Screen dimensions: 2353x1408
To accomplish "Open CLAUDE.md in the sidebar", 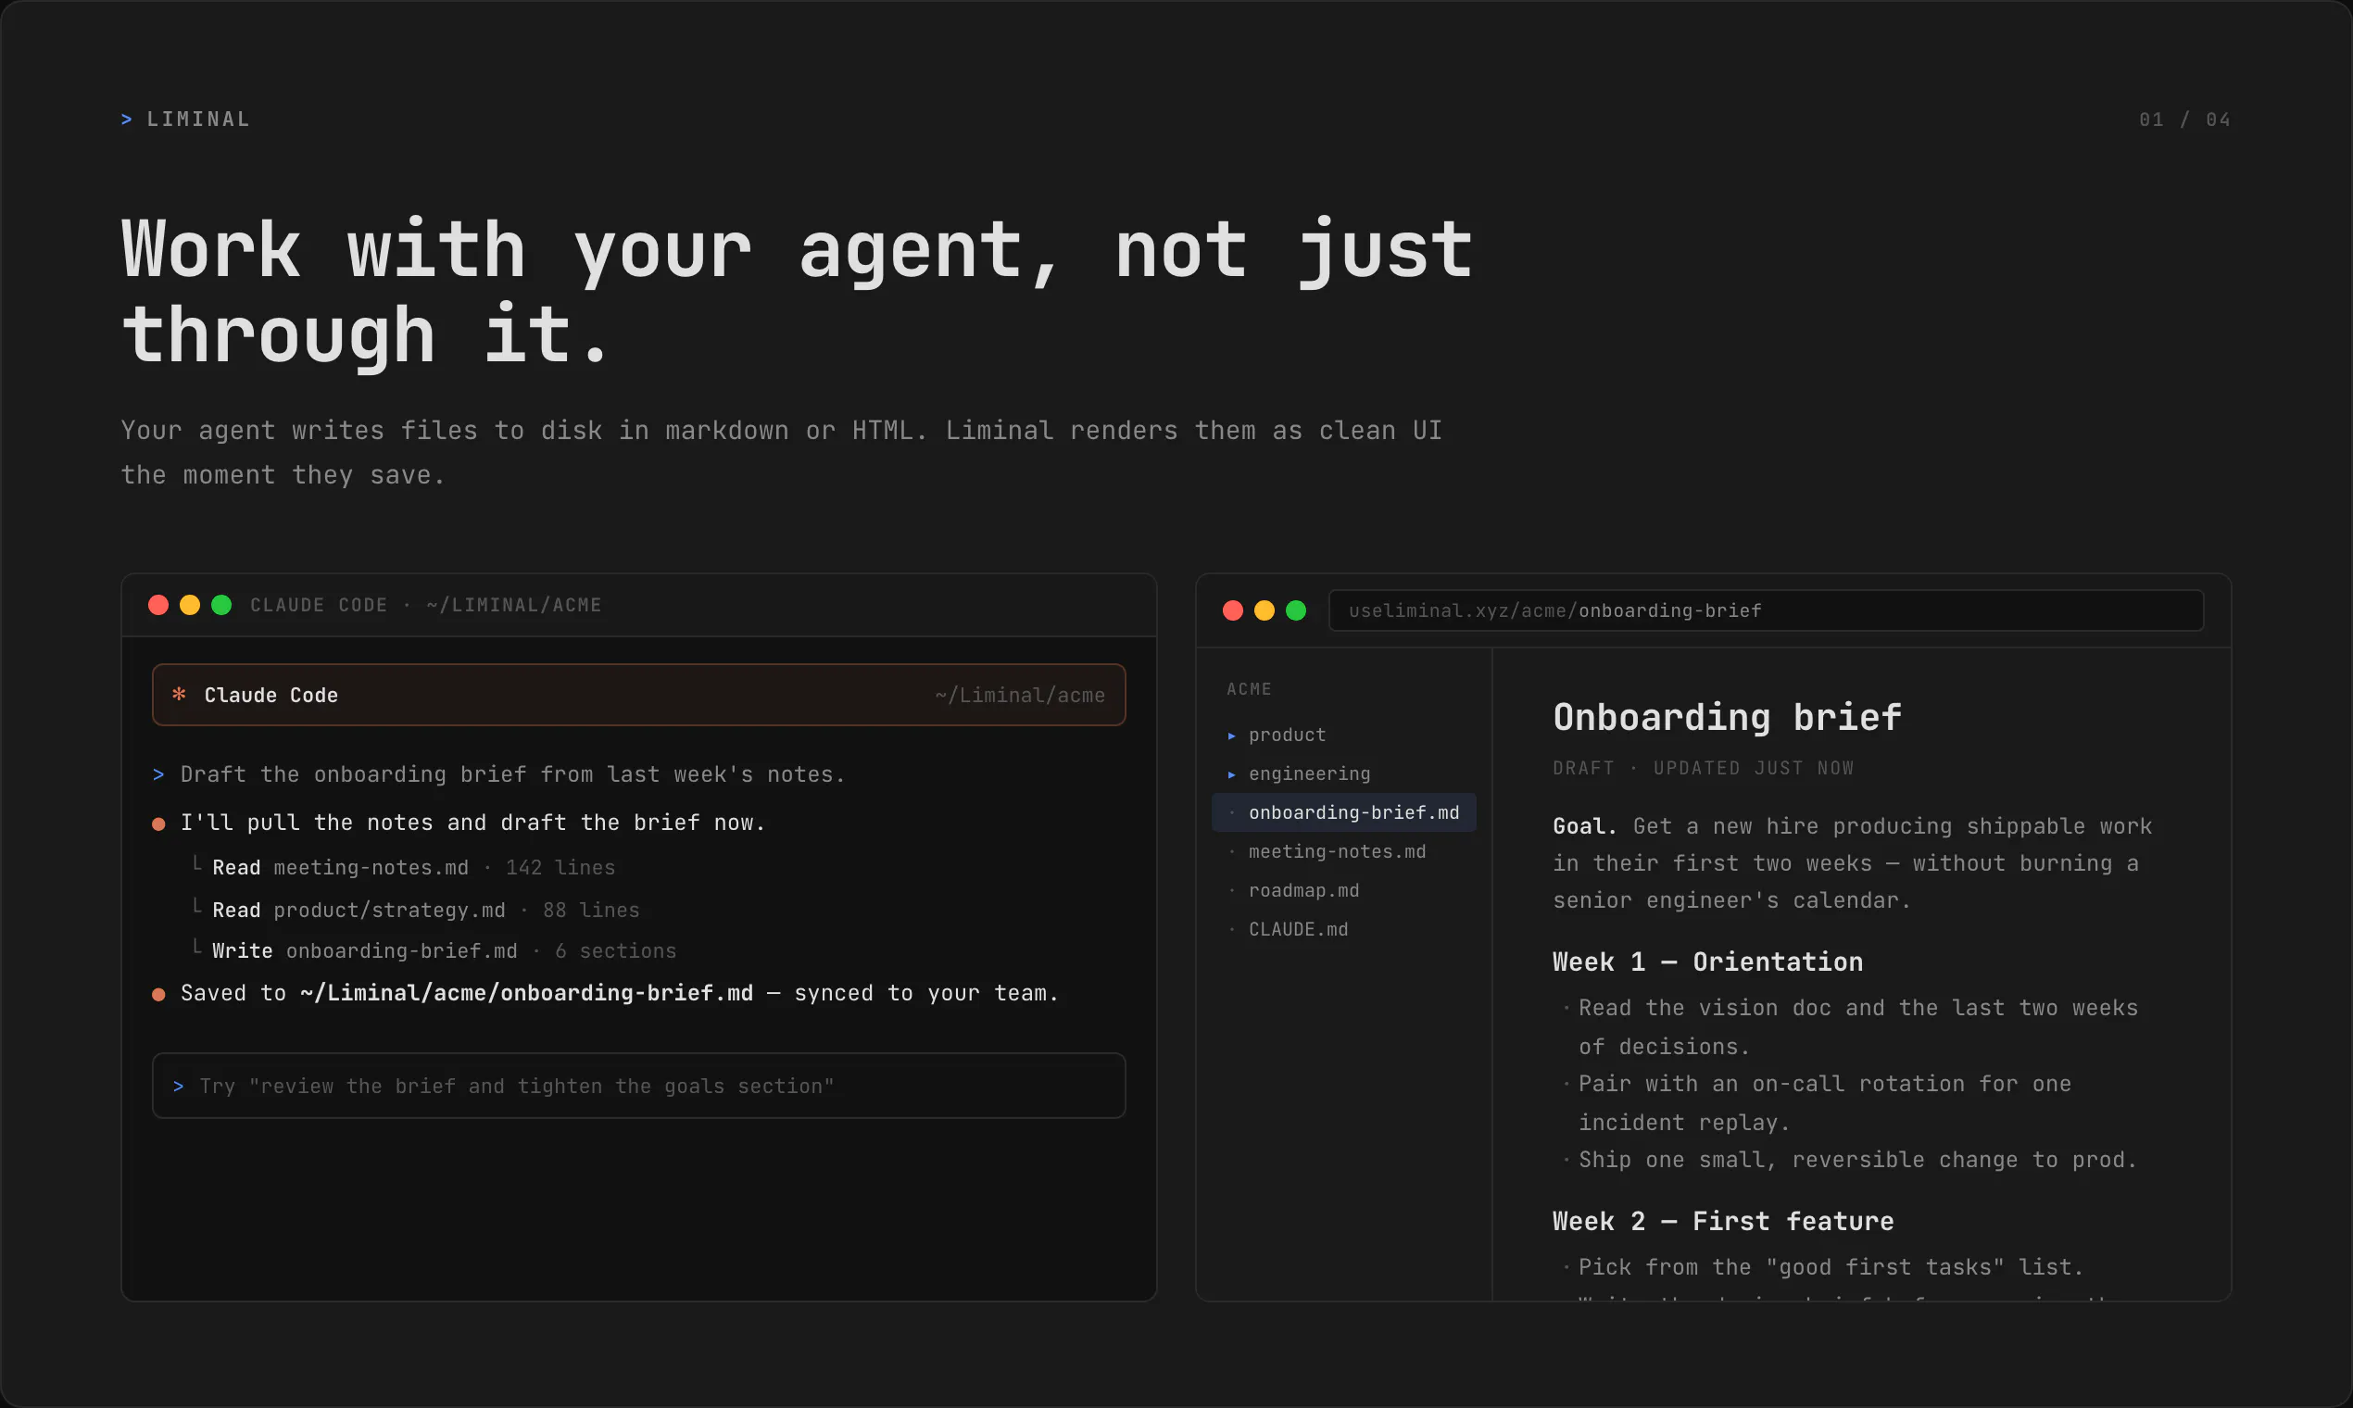I will pos(1343,929).
